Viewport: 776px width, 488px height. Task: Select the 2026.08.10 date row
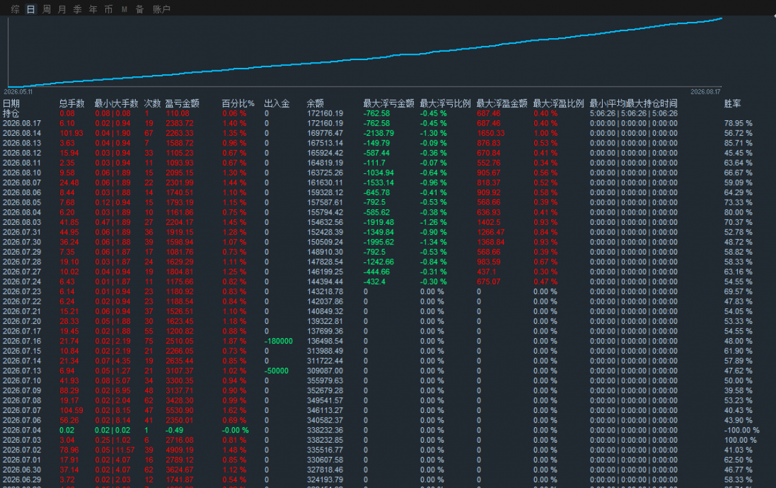[21, 173]
